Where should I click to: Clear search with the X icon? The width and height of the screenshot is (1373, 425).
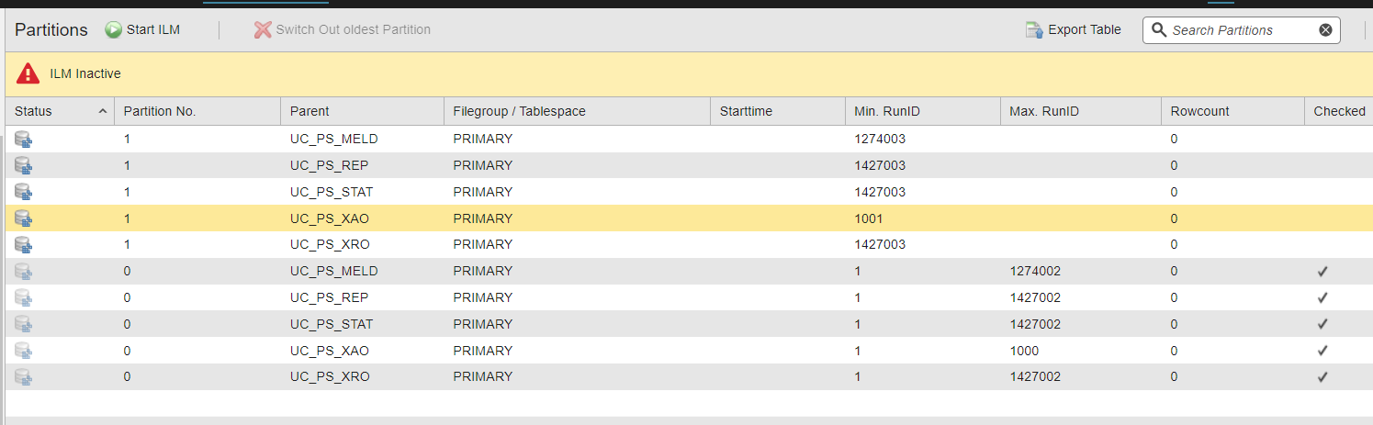(x=1325, y=30)
